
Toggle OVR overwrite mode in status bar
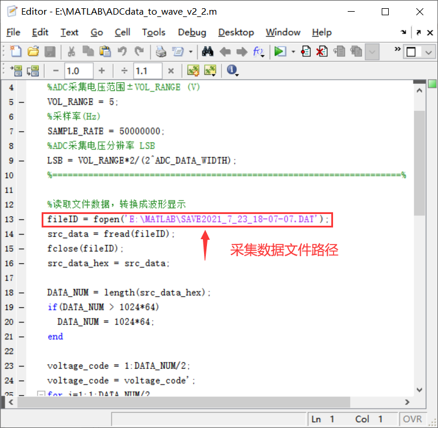tap(412, 419)
